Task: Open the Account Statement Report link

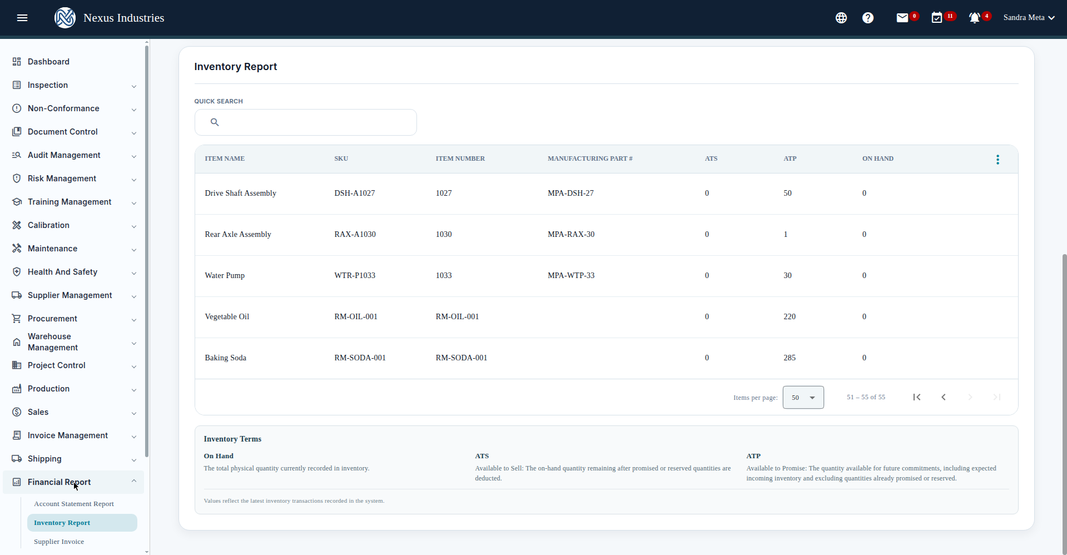Action: 74,504
